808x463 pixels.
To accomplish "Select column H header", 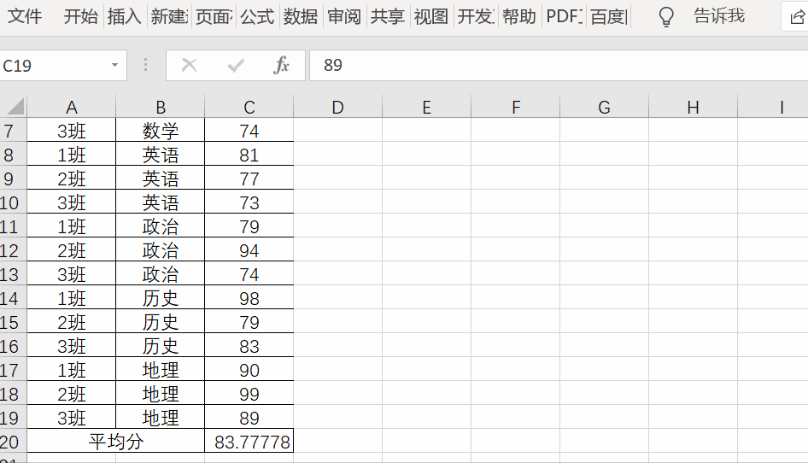I will (693, 107).
